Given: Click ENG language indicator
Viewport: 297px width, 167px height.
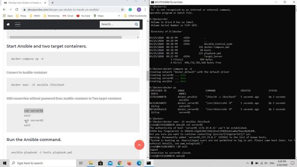Looking at the screenshot, I should click(272, 163).
